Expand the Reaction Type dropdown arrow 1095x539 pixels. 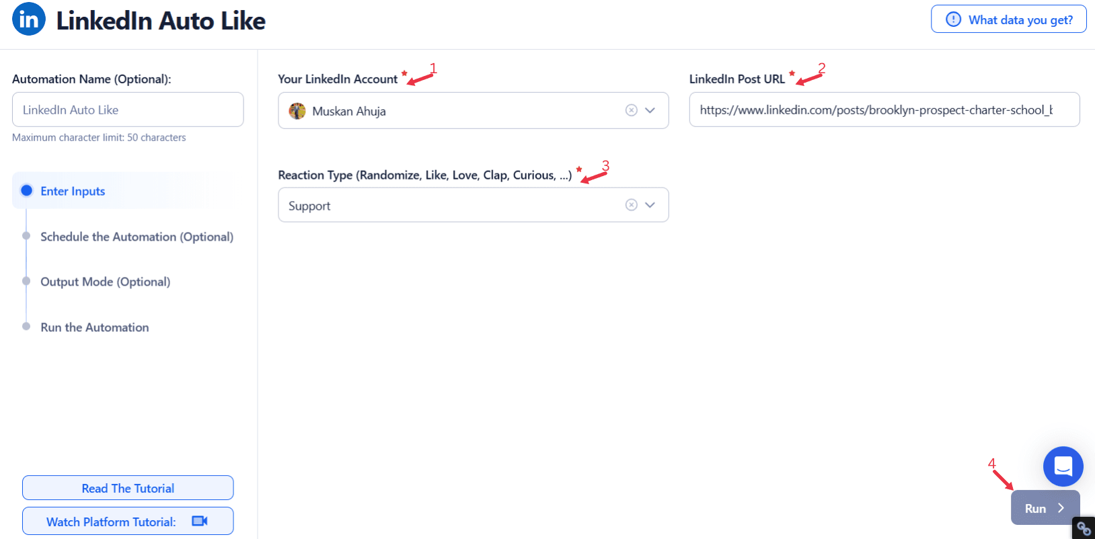[650, 205]
